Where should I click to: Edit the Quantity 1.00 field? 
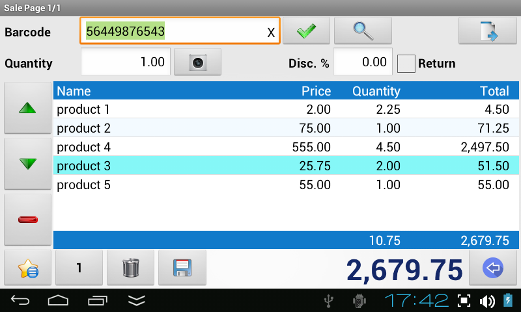pyautogui.click(x=126, y=62)
